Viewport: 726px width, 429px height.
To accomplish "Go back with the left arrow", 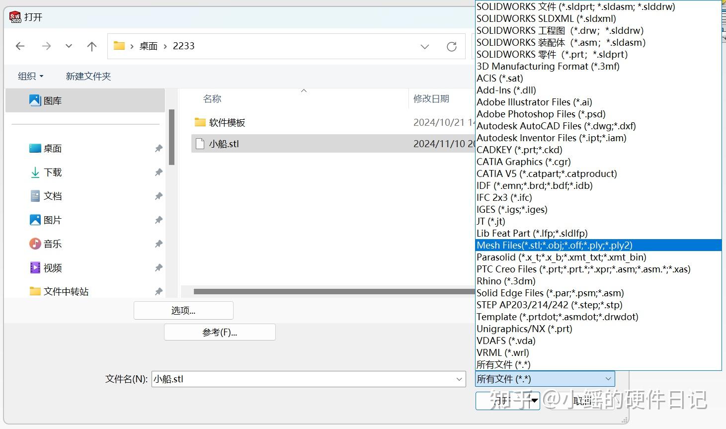I will click(x=20, y=46).
